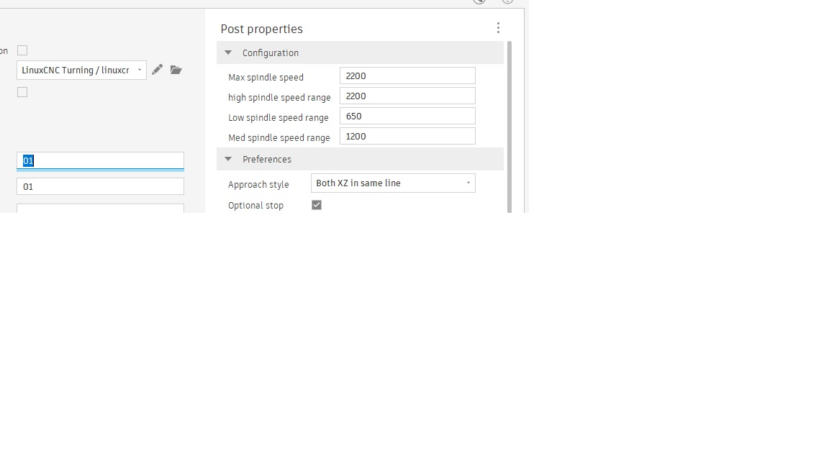The width and height of the screenshot is (829, 466).
Task: Tick the checkbox above the post dropdown
Action: (x=22, y=50)
